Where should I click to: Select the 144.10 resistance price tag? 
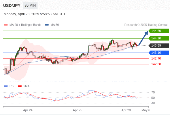[x=159, y=38]
